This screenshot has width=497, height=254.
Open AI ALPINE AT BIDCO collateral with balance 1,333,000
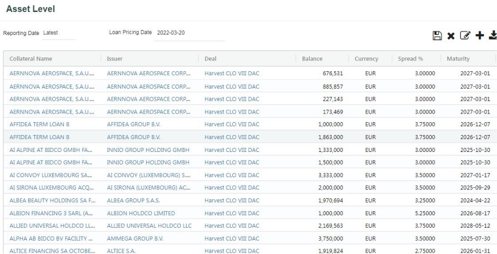[51, 150]
